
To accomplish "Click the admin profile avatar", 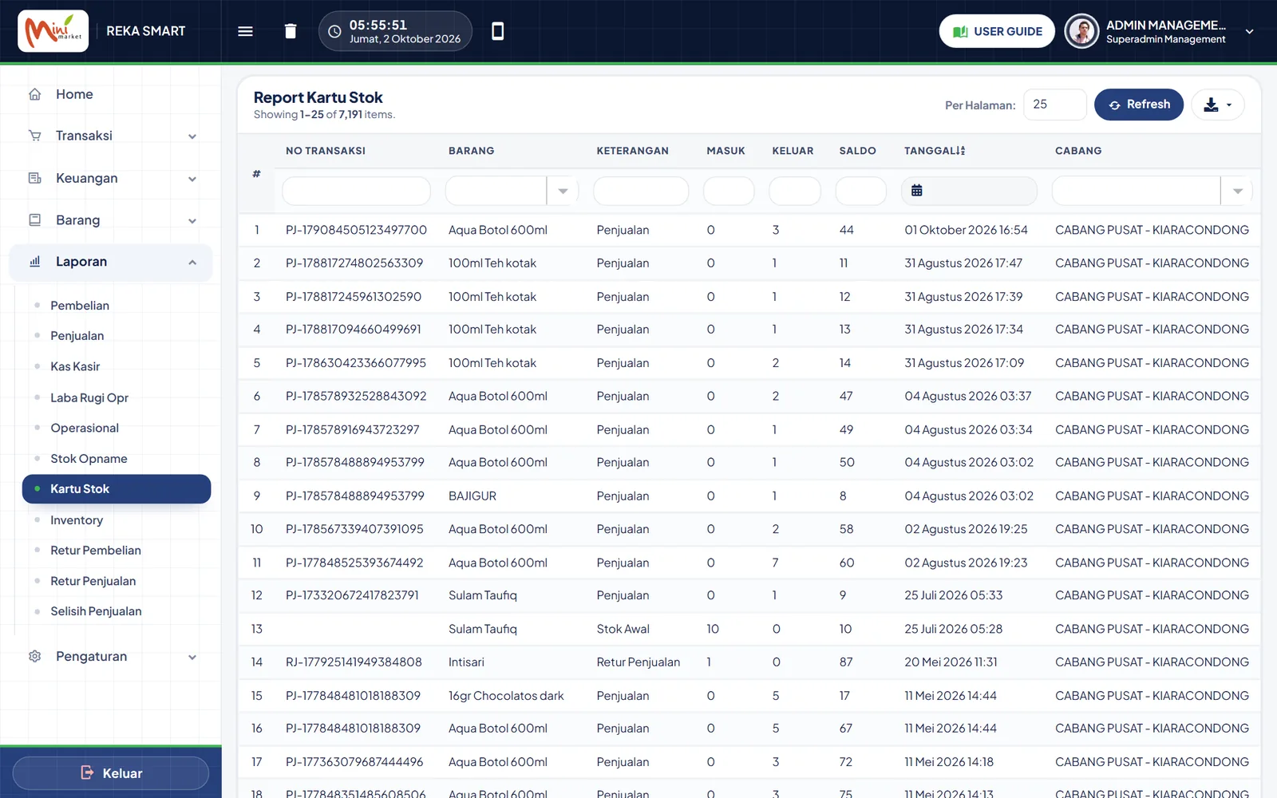I will (x=1081, y=31).
